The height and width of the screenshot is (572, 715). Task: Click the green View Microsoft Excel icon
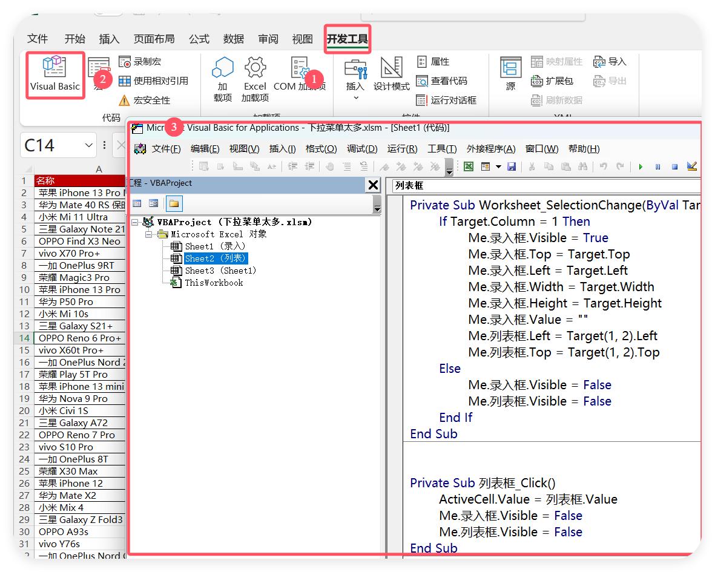click(x=469, y=167)
